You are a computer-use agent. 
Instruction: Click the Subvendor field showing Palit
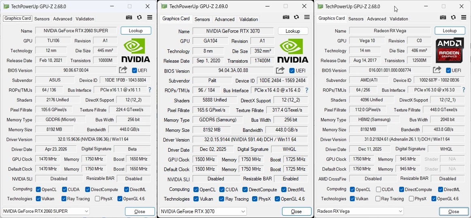click(x=212, y=80)
